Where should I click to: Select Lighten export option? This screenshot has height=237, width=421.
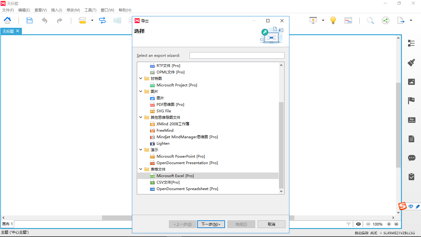[163, 143]
